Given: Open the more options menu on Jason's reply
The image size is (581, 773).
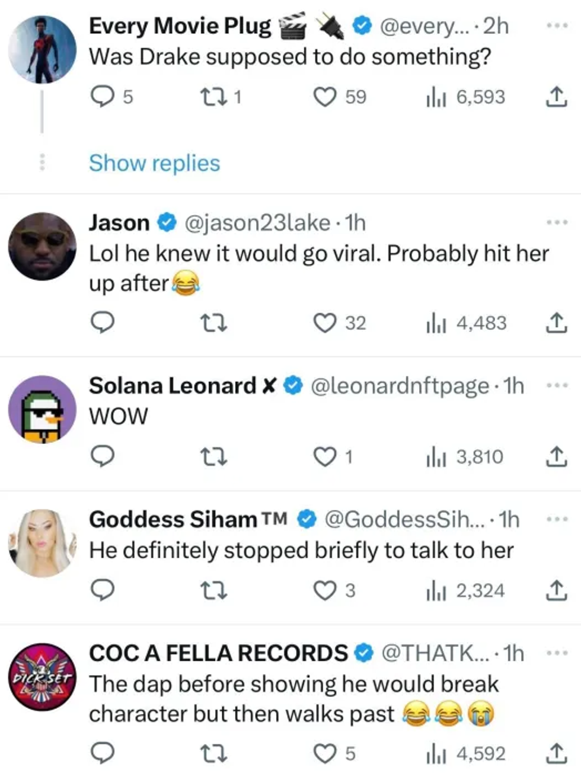Looking at the screenshot, I should (x=556, y=223).
